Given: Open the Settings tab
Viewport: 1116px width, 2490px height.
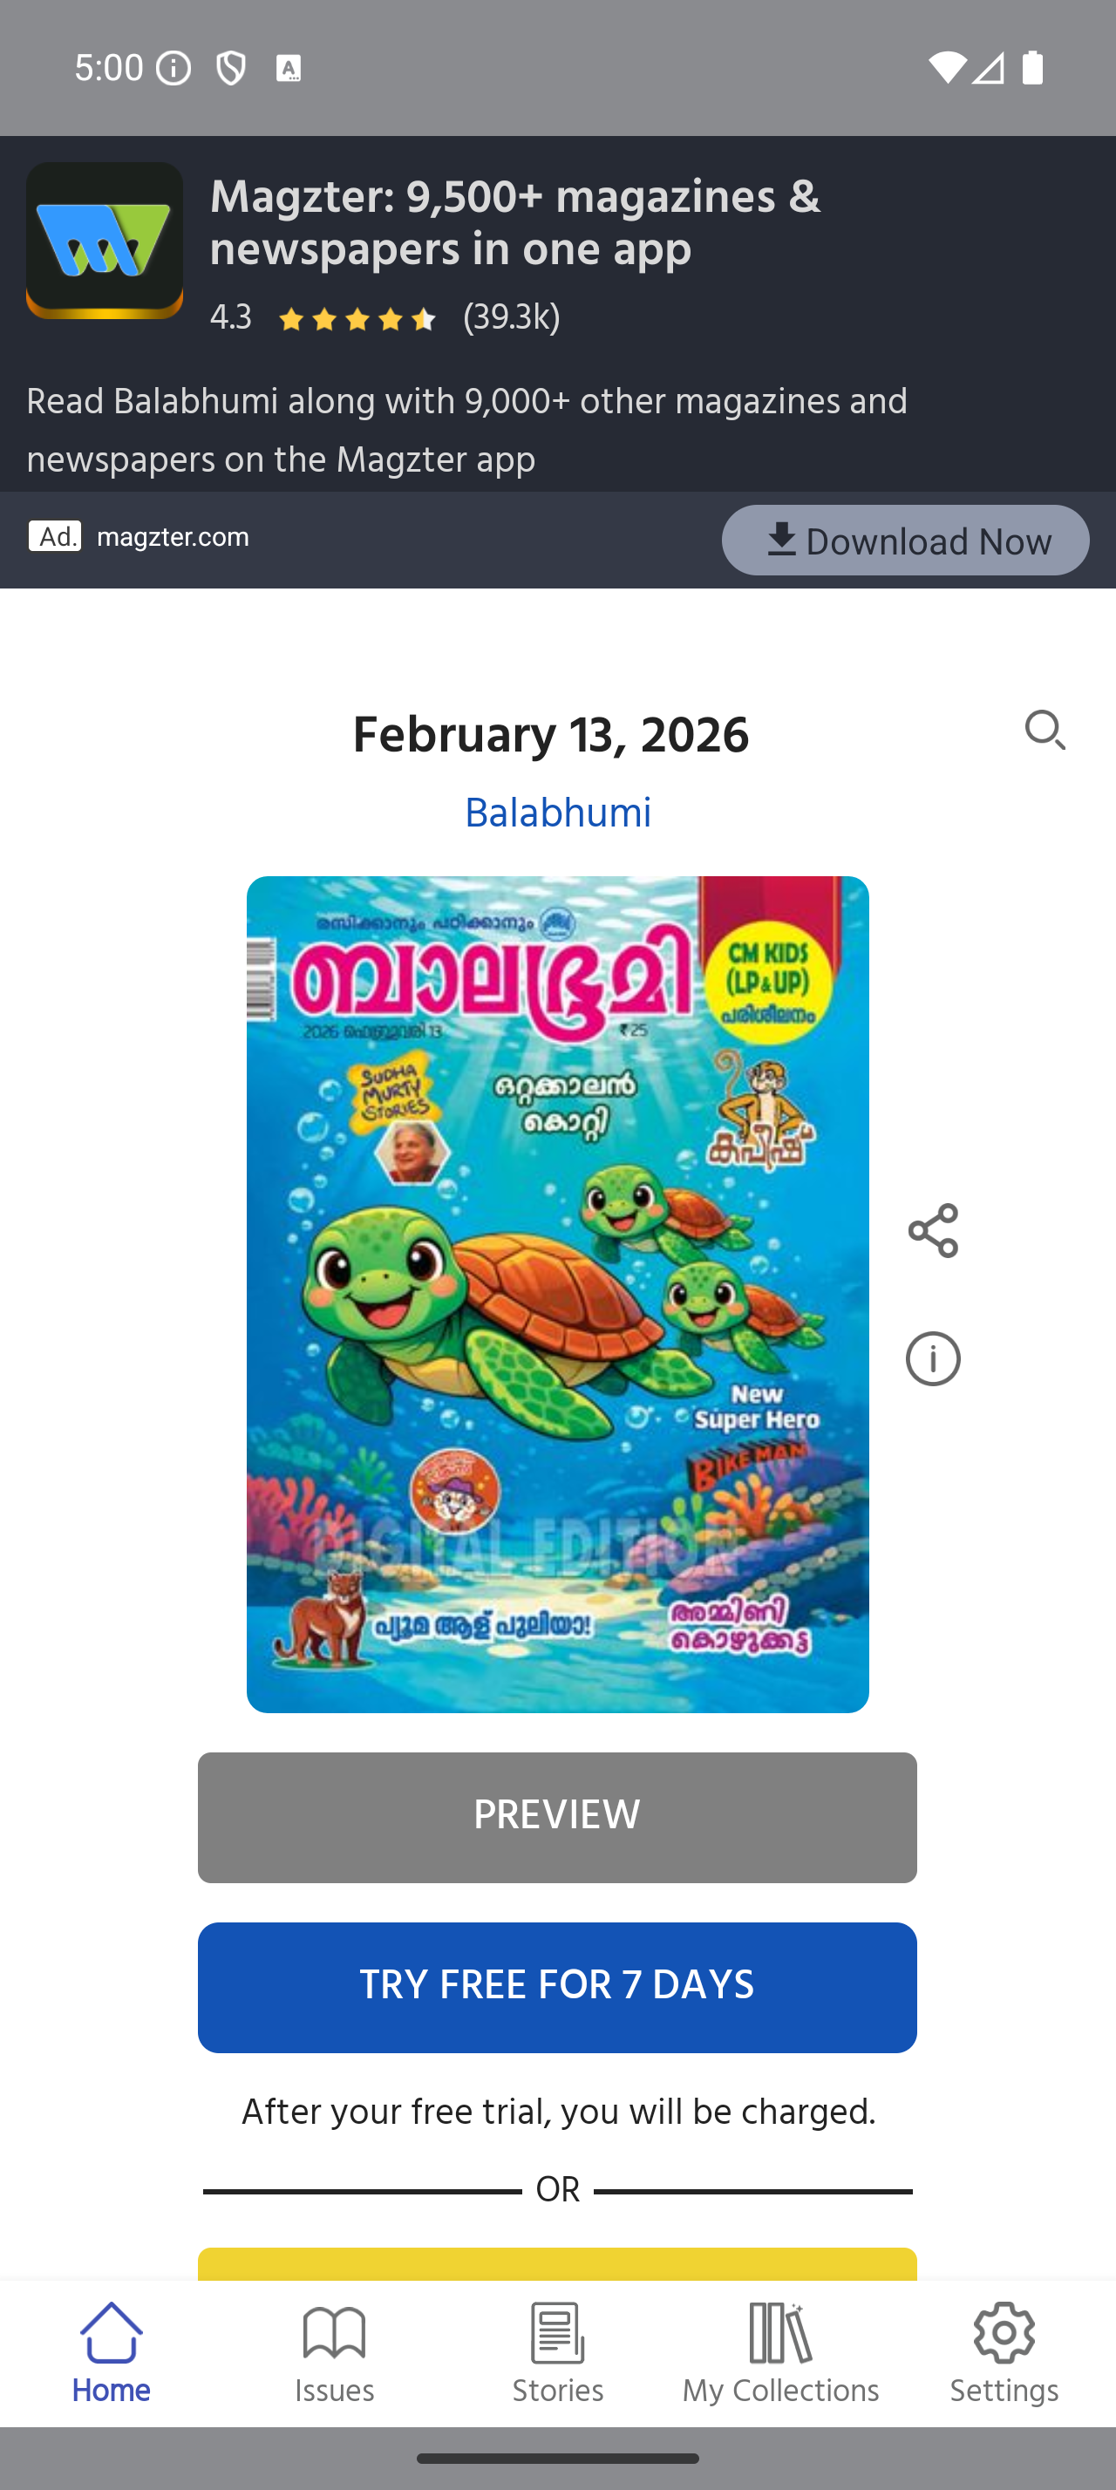Looking at the screenshot, I should [x=1004, y=2353].
